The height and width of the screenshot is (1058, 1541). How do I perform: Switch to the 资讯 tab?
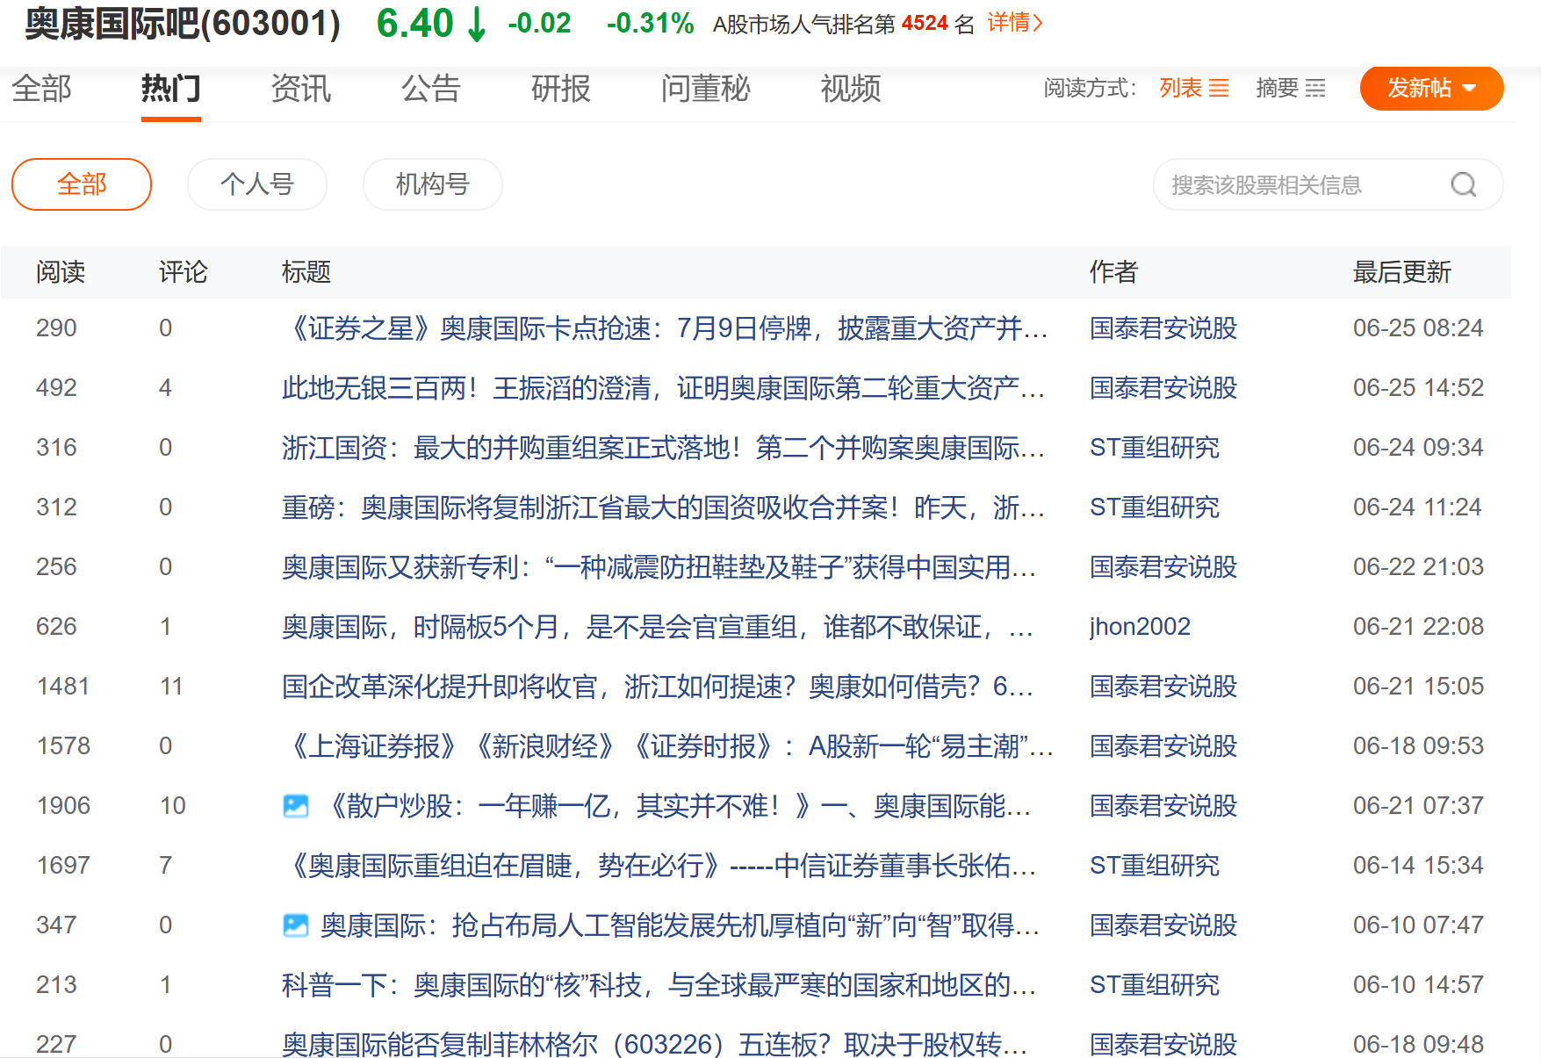[300, 89]
